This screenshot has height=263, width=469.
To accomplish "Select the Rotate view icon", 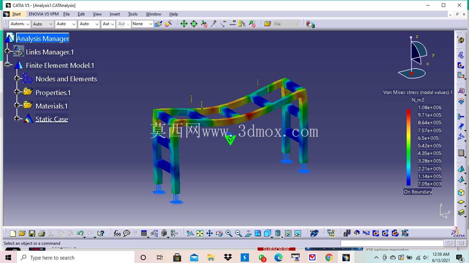I will pos(219,233).
